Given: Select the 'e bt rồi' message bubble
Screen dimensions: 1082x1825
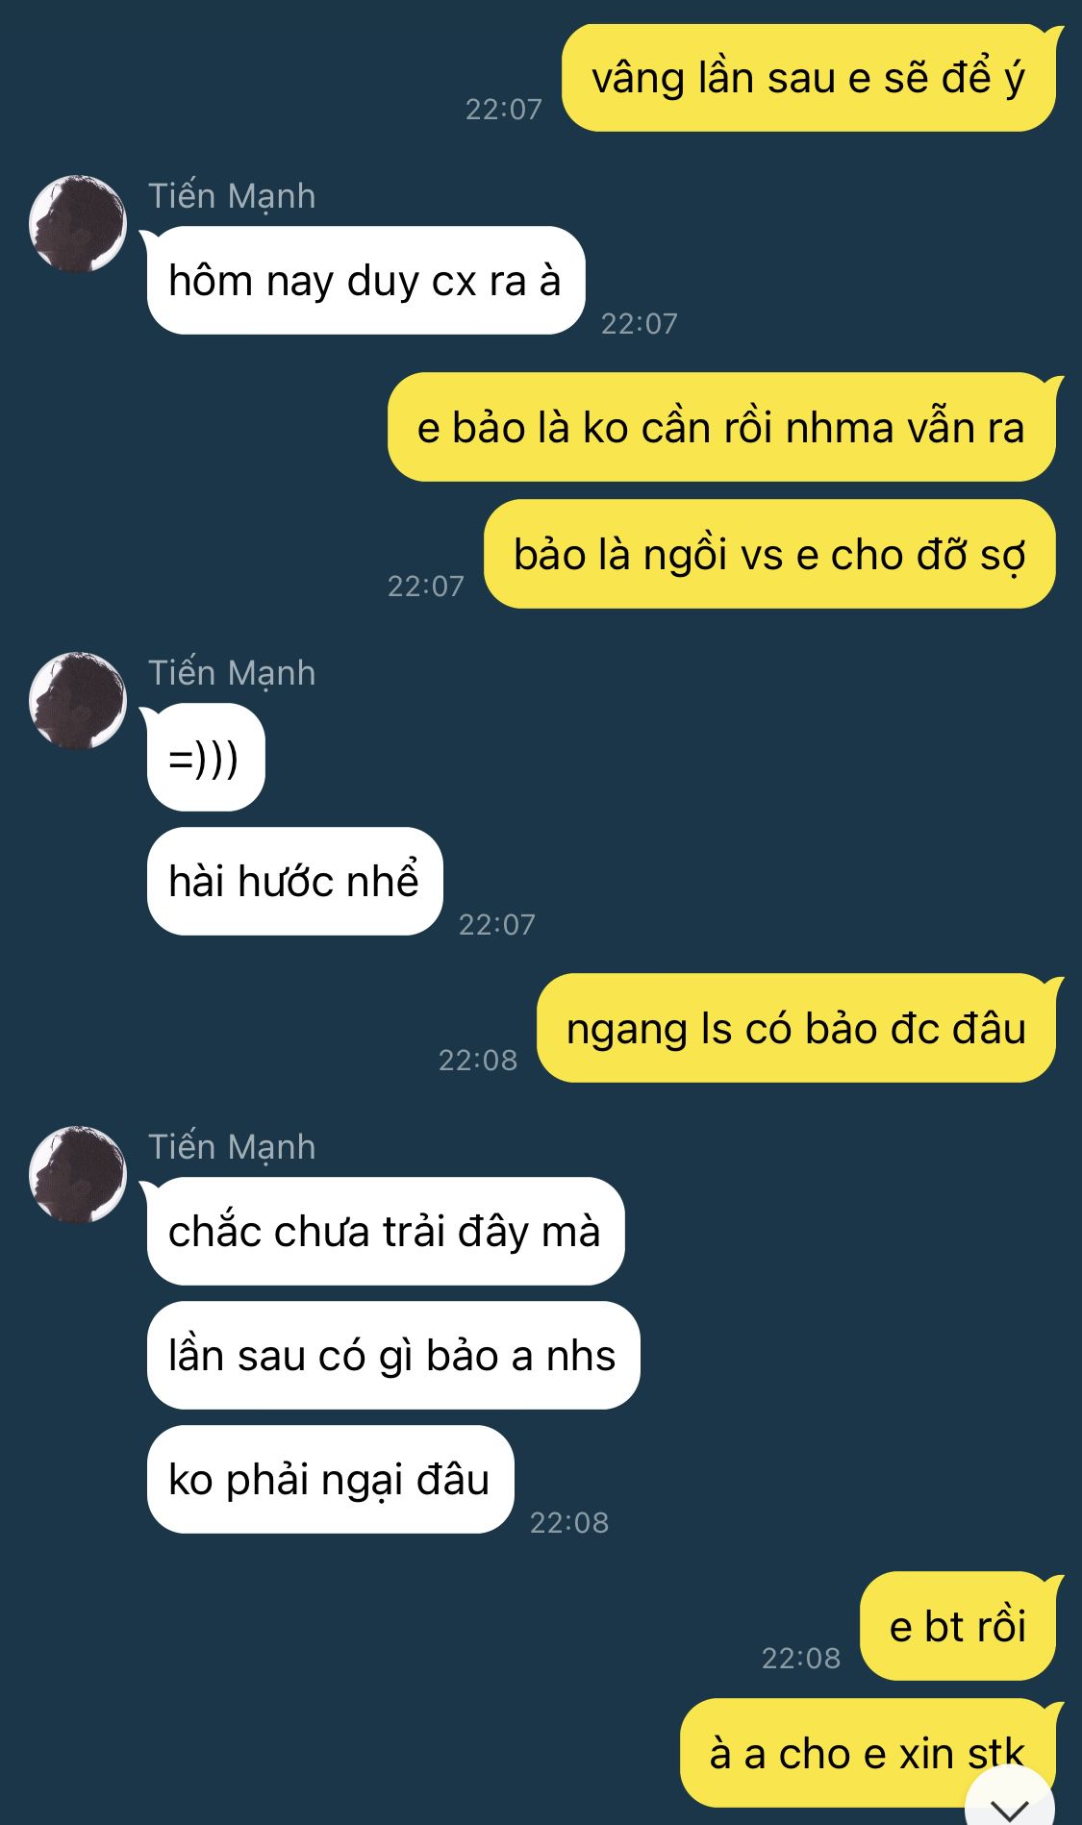Looking at the screenshot, I should (958, 1626).
